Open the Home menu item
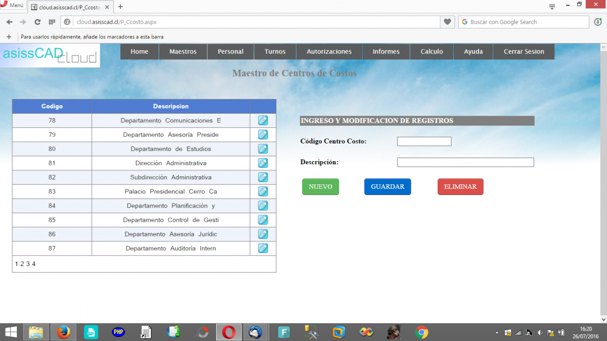Viewport: 607px width, 341px height. click(x=140, y=52)
